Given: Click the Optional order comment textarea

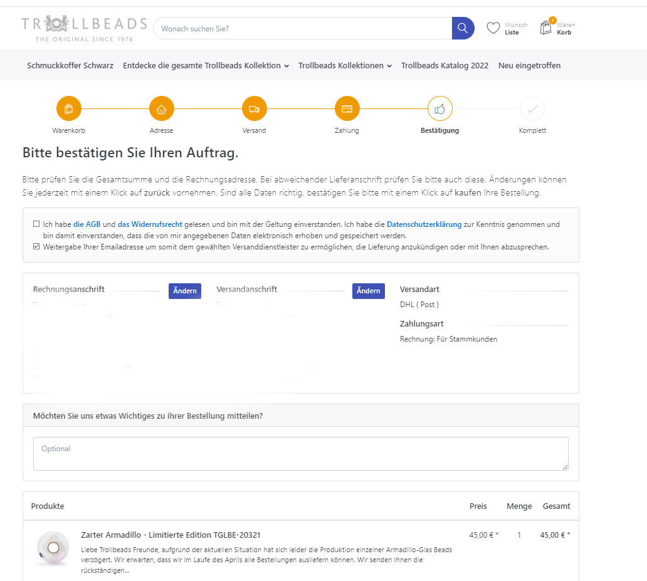Looking at the screenshot, I should tap(301, 454).
